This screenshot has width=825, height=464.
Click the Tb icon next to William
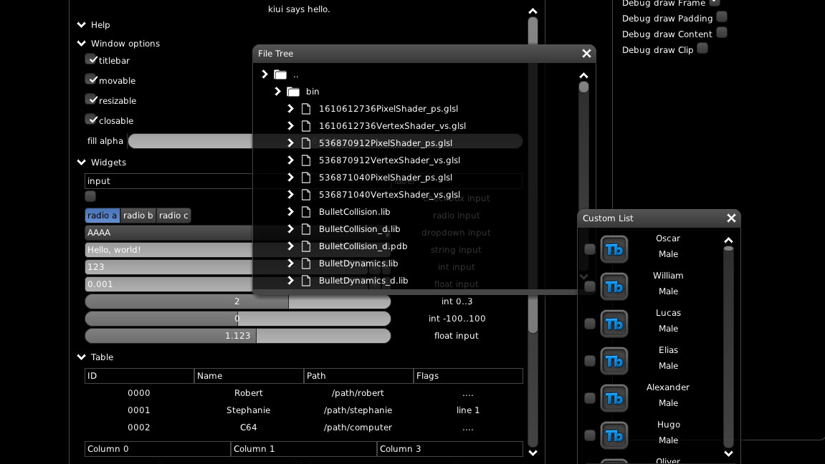pyautogui.click(x=614, y=286)
